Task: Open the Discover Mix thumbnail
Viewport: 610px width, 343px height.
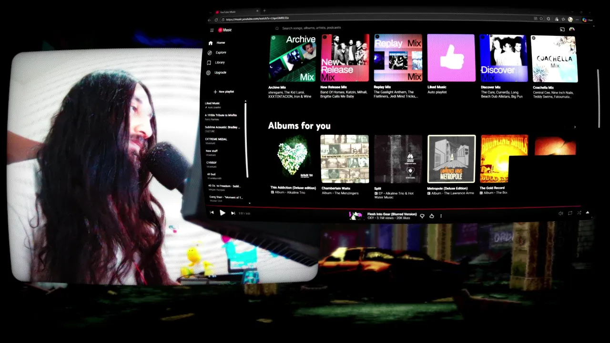Action: click(504, 58)
